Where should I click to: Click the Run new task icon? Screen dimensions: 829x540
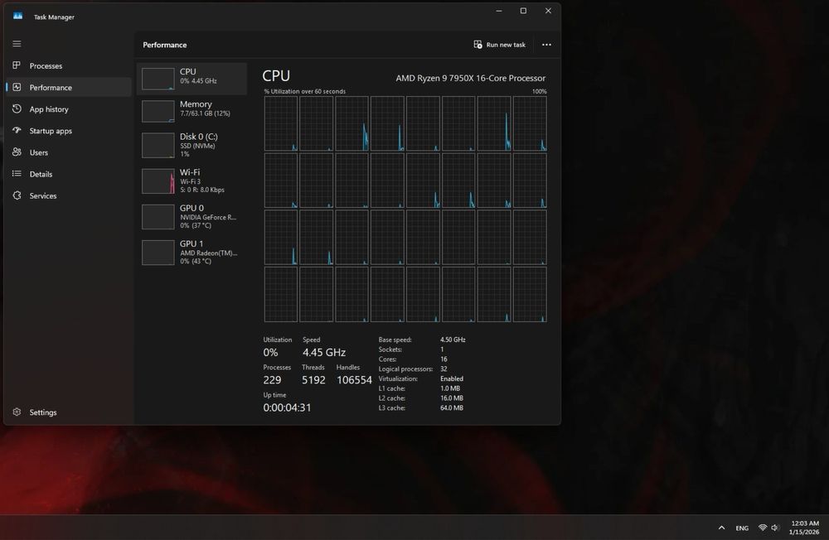[478, 45]
